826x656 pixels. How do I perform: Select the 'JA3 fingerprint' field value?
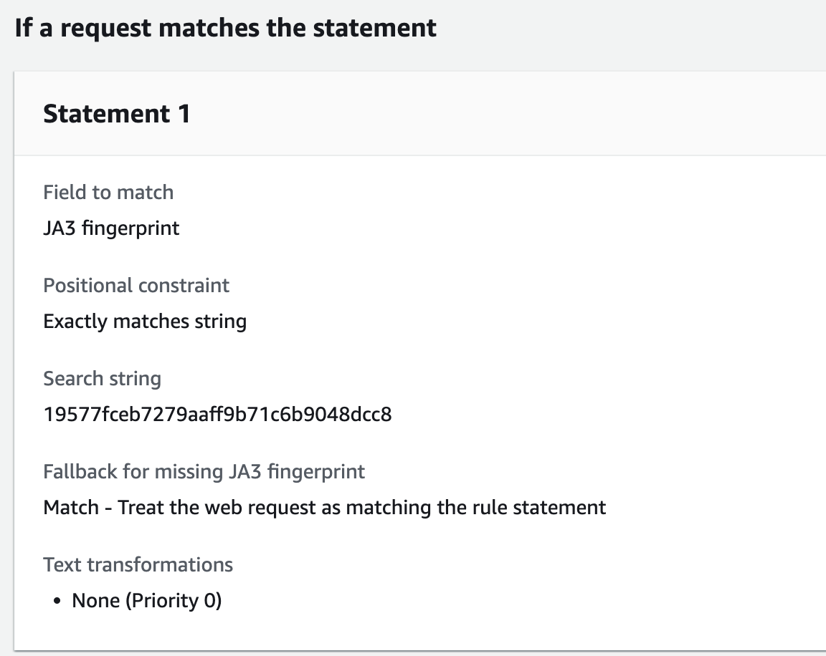[x=111, y=228]
